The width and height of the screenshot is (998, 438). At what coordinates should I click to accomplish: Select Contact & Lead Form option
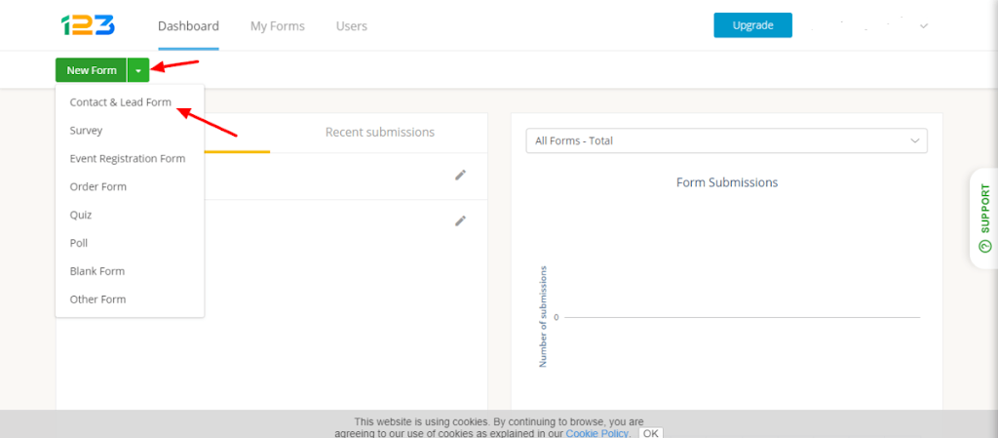pos(120,101)
